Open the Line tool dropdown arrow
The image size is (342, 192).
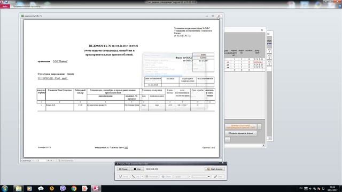coord(142,177)
